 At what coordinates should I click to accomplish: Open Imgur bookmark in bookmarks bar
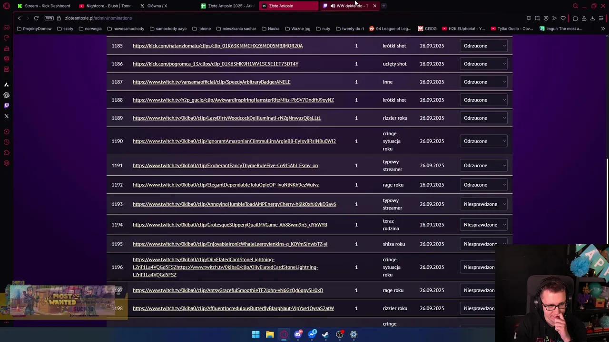[561, 28]
